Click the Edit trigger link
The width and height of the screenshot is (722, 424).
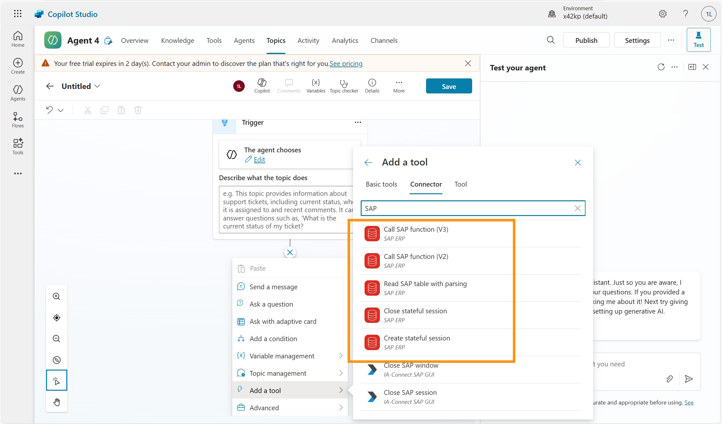[259, 159]
